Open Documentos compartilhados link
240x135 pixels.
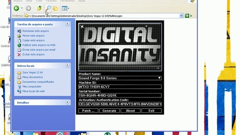pos(38,82)
